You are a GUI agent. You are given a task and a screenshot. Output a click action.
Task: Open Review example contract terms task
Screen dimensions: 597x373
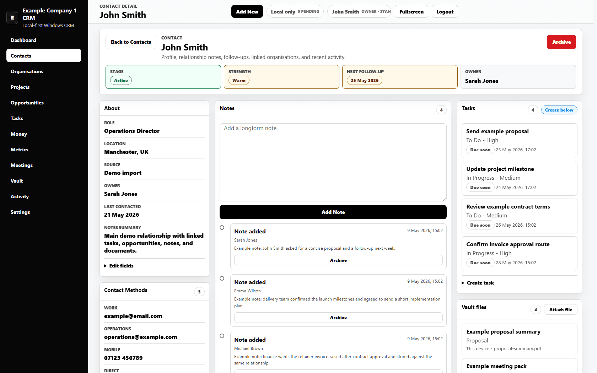click(x=519, y=216)
